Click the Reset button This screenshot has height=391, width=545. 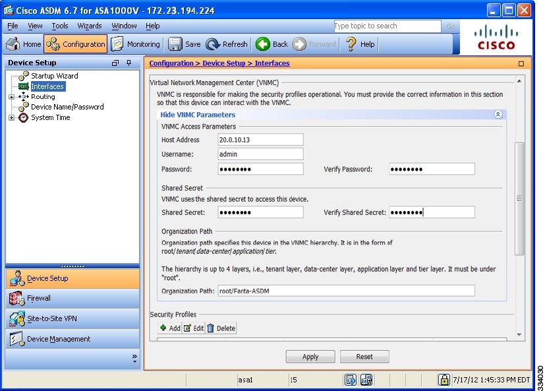364,357
